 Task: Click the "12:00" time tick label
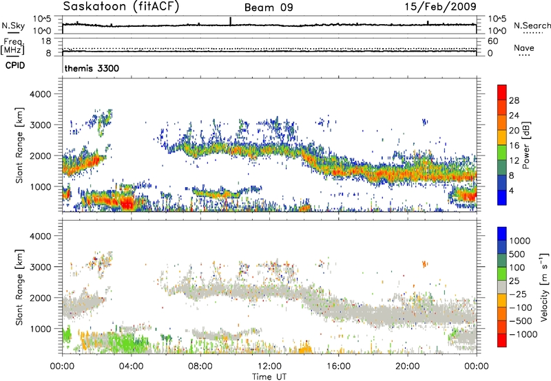tap(269, 367)
